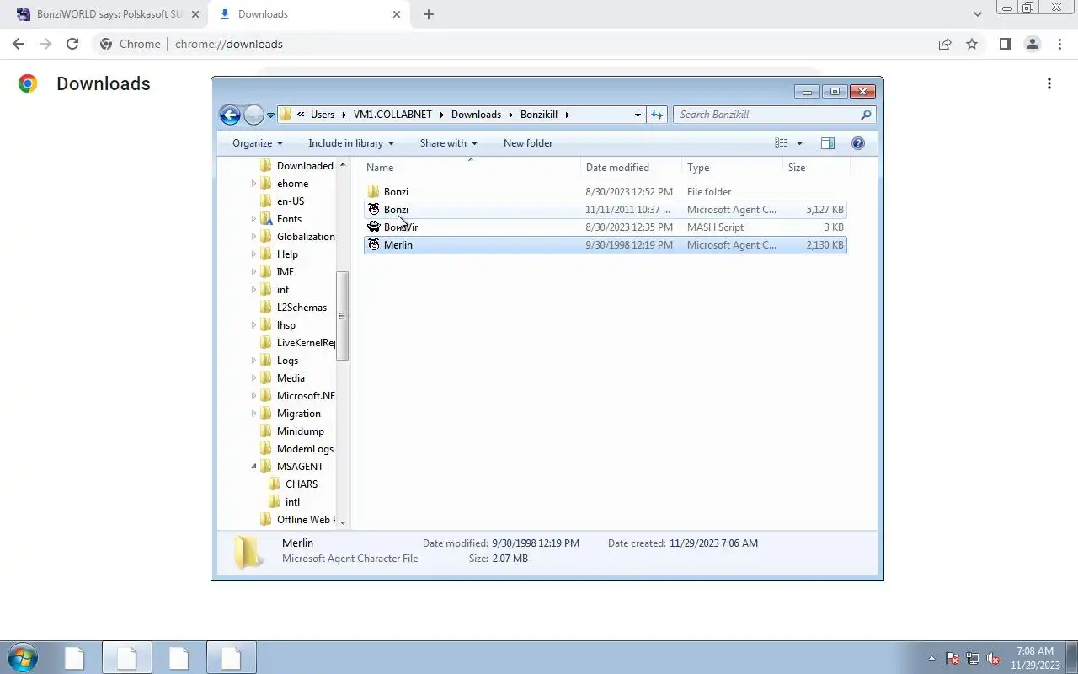Select the L2Schemas folder in tree
The width and height of the screenshot is (1078, 674).
coord(302,308)
